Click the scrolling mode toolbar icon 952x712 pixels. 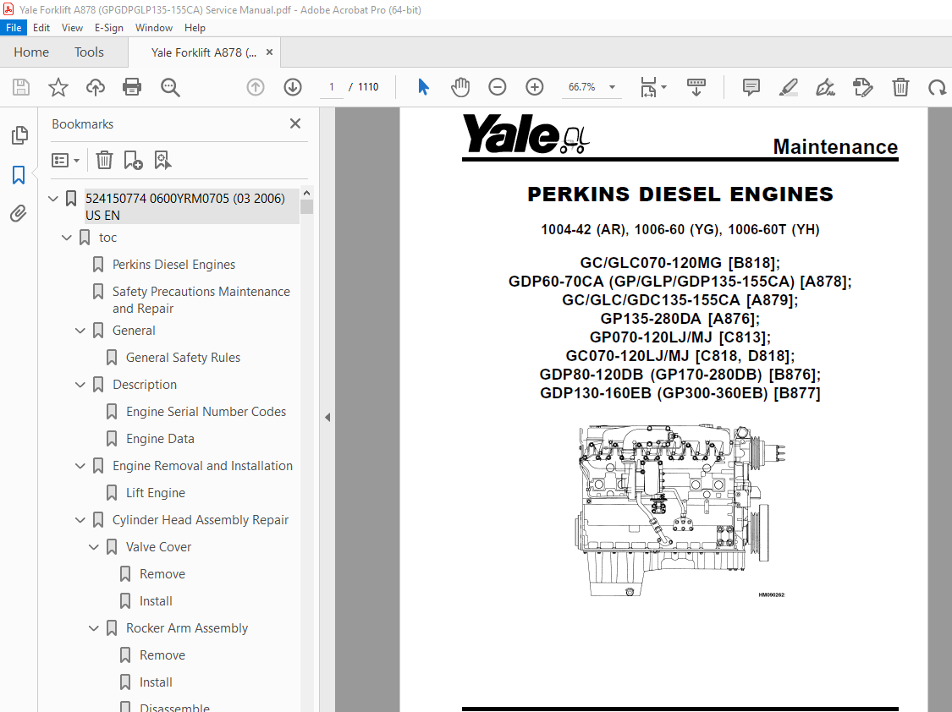(x=696, y=87)
